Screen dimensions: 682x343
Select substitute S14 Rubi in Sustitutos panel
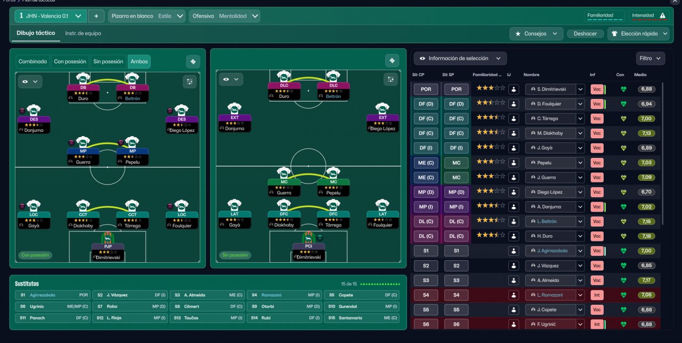pos(285,318)
